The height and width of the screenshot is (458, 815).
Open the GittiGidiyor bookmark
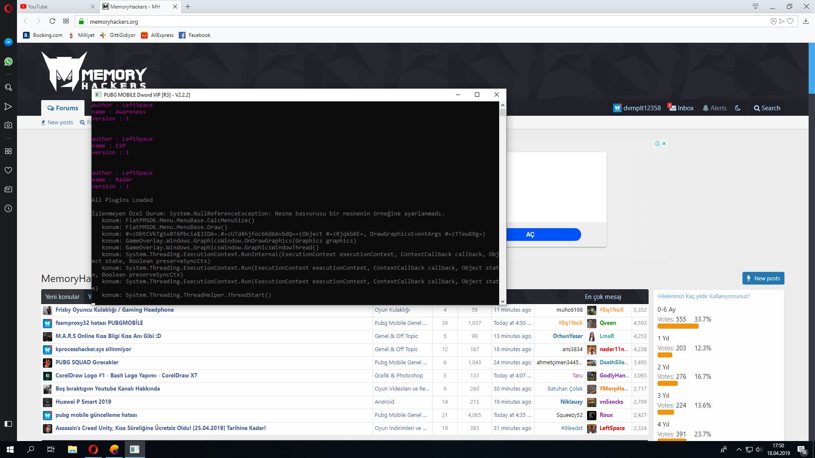(118, 35)
